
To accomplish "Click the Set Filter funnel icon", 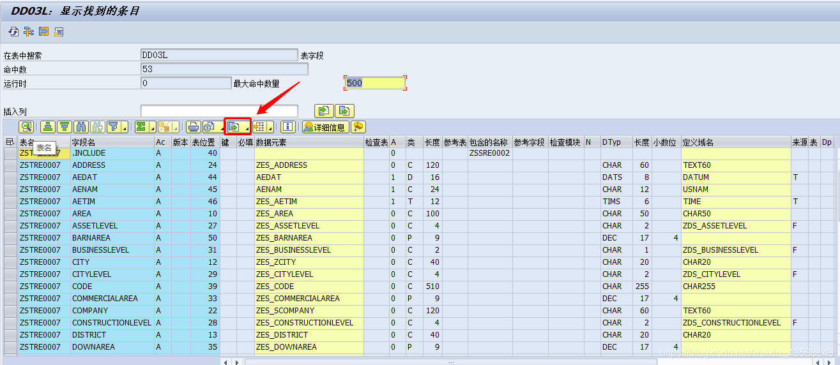I will click(x=114, y=127).
